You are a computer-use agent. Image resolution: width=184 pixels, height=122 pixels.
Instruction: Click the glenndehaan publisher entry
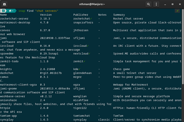(82, 73)
